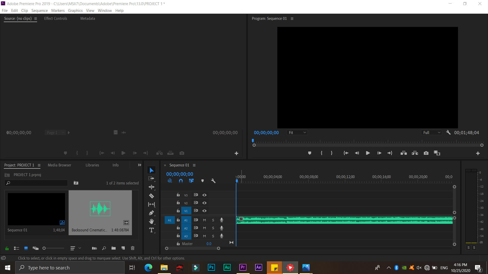Select the Selection tool arrow
Viewport: 488px width, 274px height.
point(151,170)
